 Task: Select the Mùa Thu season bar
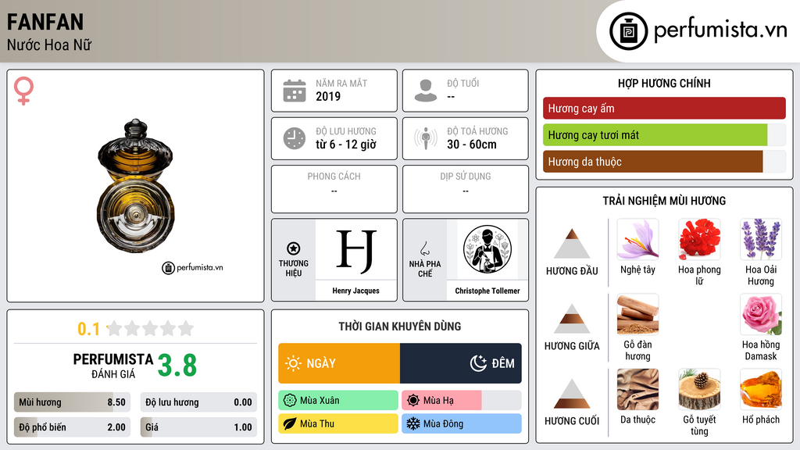click(x=338, y=423)
